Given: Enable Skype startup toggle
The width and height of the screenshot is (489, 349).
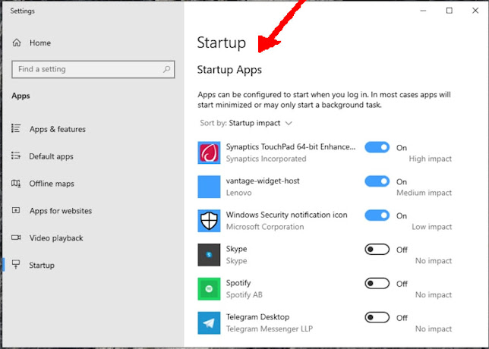Looking at the screenshot, I should pos(377,250).
